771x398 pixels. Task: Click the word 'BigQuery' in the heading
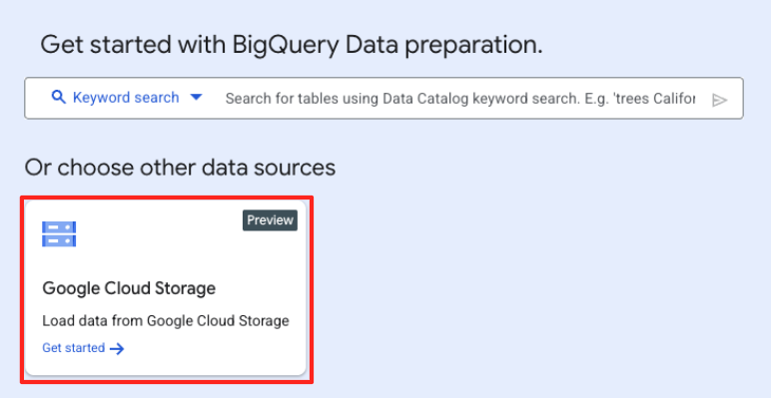286,45
